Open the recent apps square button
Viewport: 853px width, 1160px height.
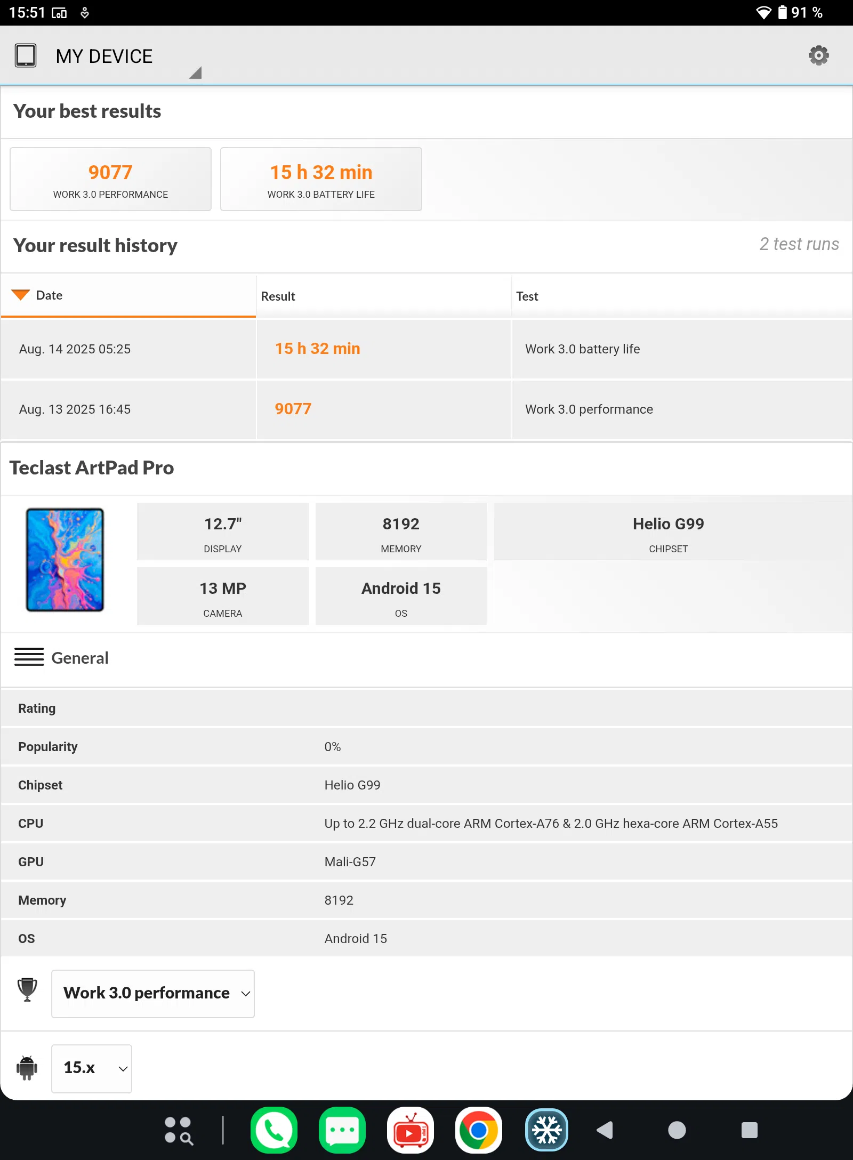(749, 1130)
